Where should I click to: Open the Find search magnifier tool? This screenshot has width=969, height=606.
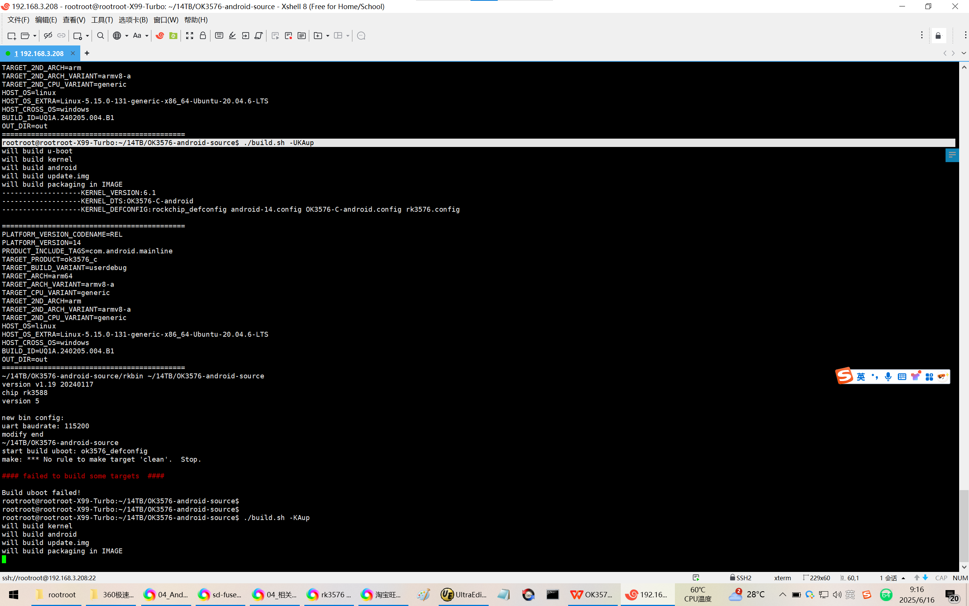[101, 36]
